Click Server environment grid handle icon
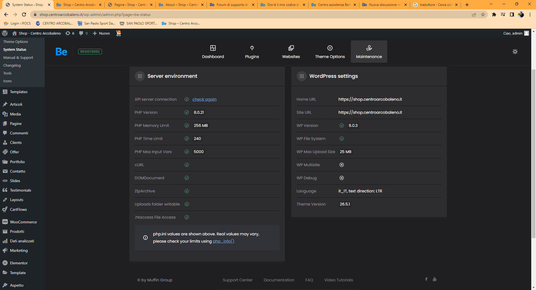 [140, 76]
